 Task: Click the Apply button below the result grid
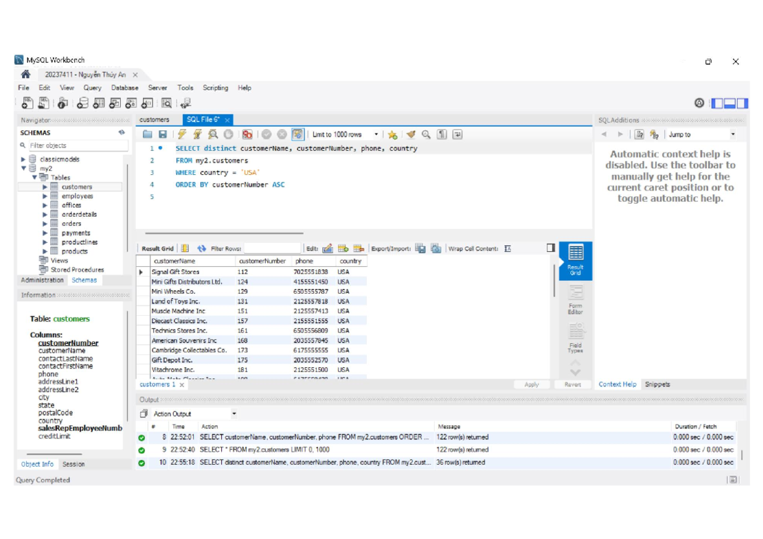pos(532,384)
